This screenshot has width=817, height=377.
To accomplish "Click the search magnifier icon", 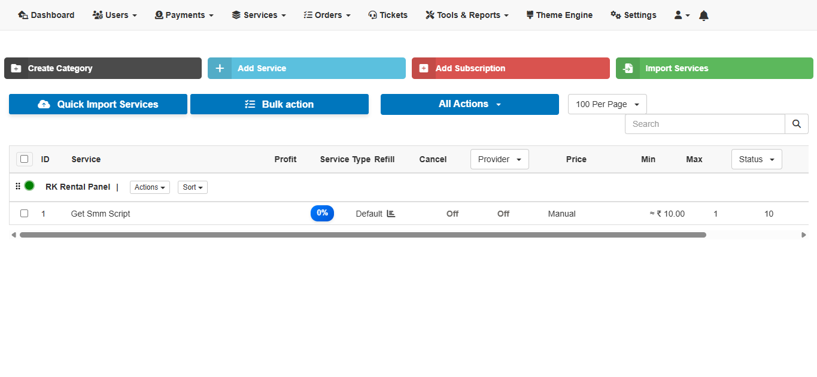I will coord(796,124).
